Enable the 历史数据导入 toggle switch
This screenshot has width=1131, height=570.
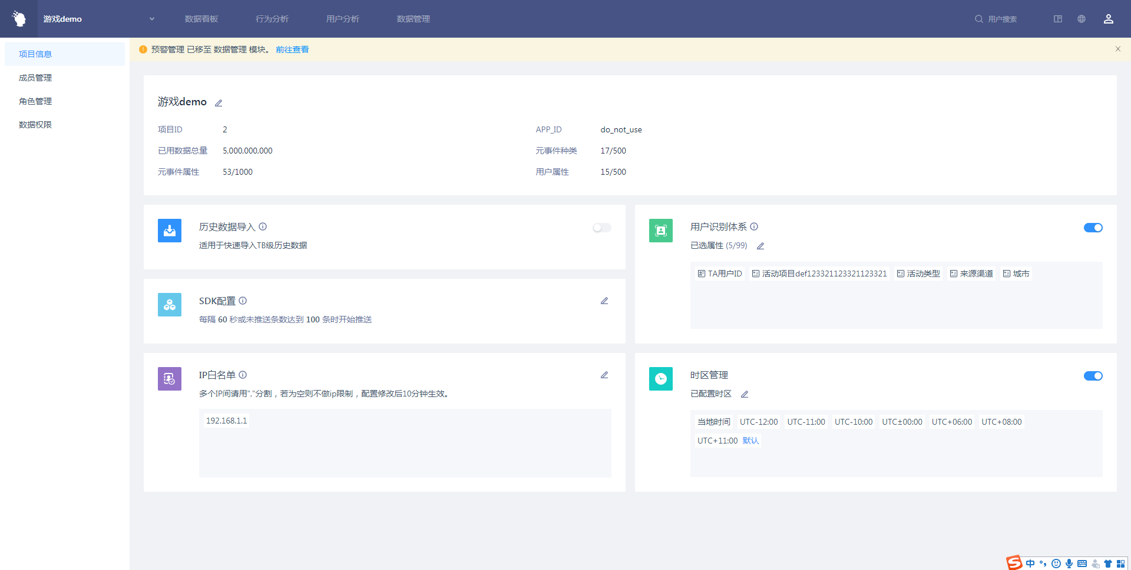[601, 228]
